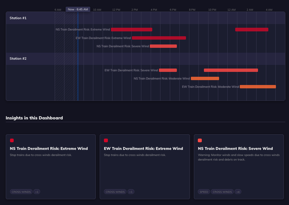Expand +1 tag on EW Extreme Wind card
The image size is (289, 205).
[131, 192]
